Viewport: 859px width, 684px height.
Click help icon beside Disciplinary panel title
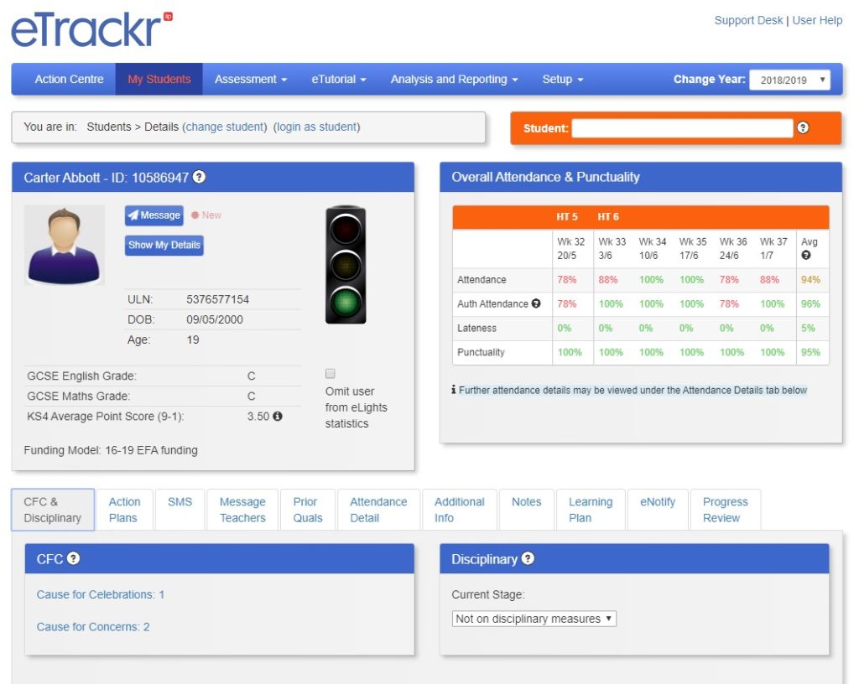[x=528, y=559]
